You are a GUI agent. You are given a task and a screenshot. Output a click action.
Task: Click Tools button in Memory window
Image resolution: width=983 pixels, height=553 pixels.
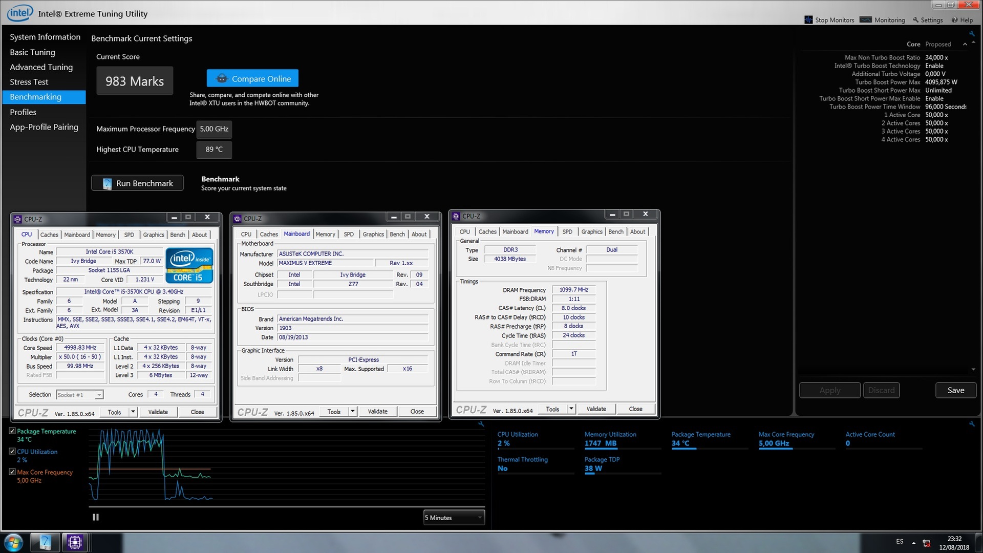(x=552, y=409)
